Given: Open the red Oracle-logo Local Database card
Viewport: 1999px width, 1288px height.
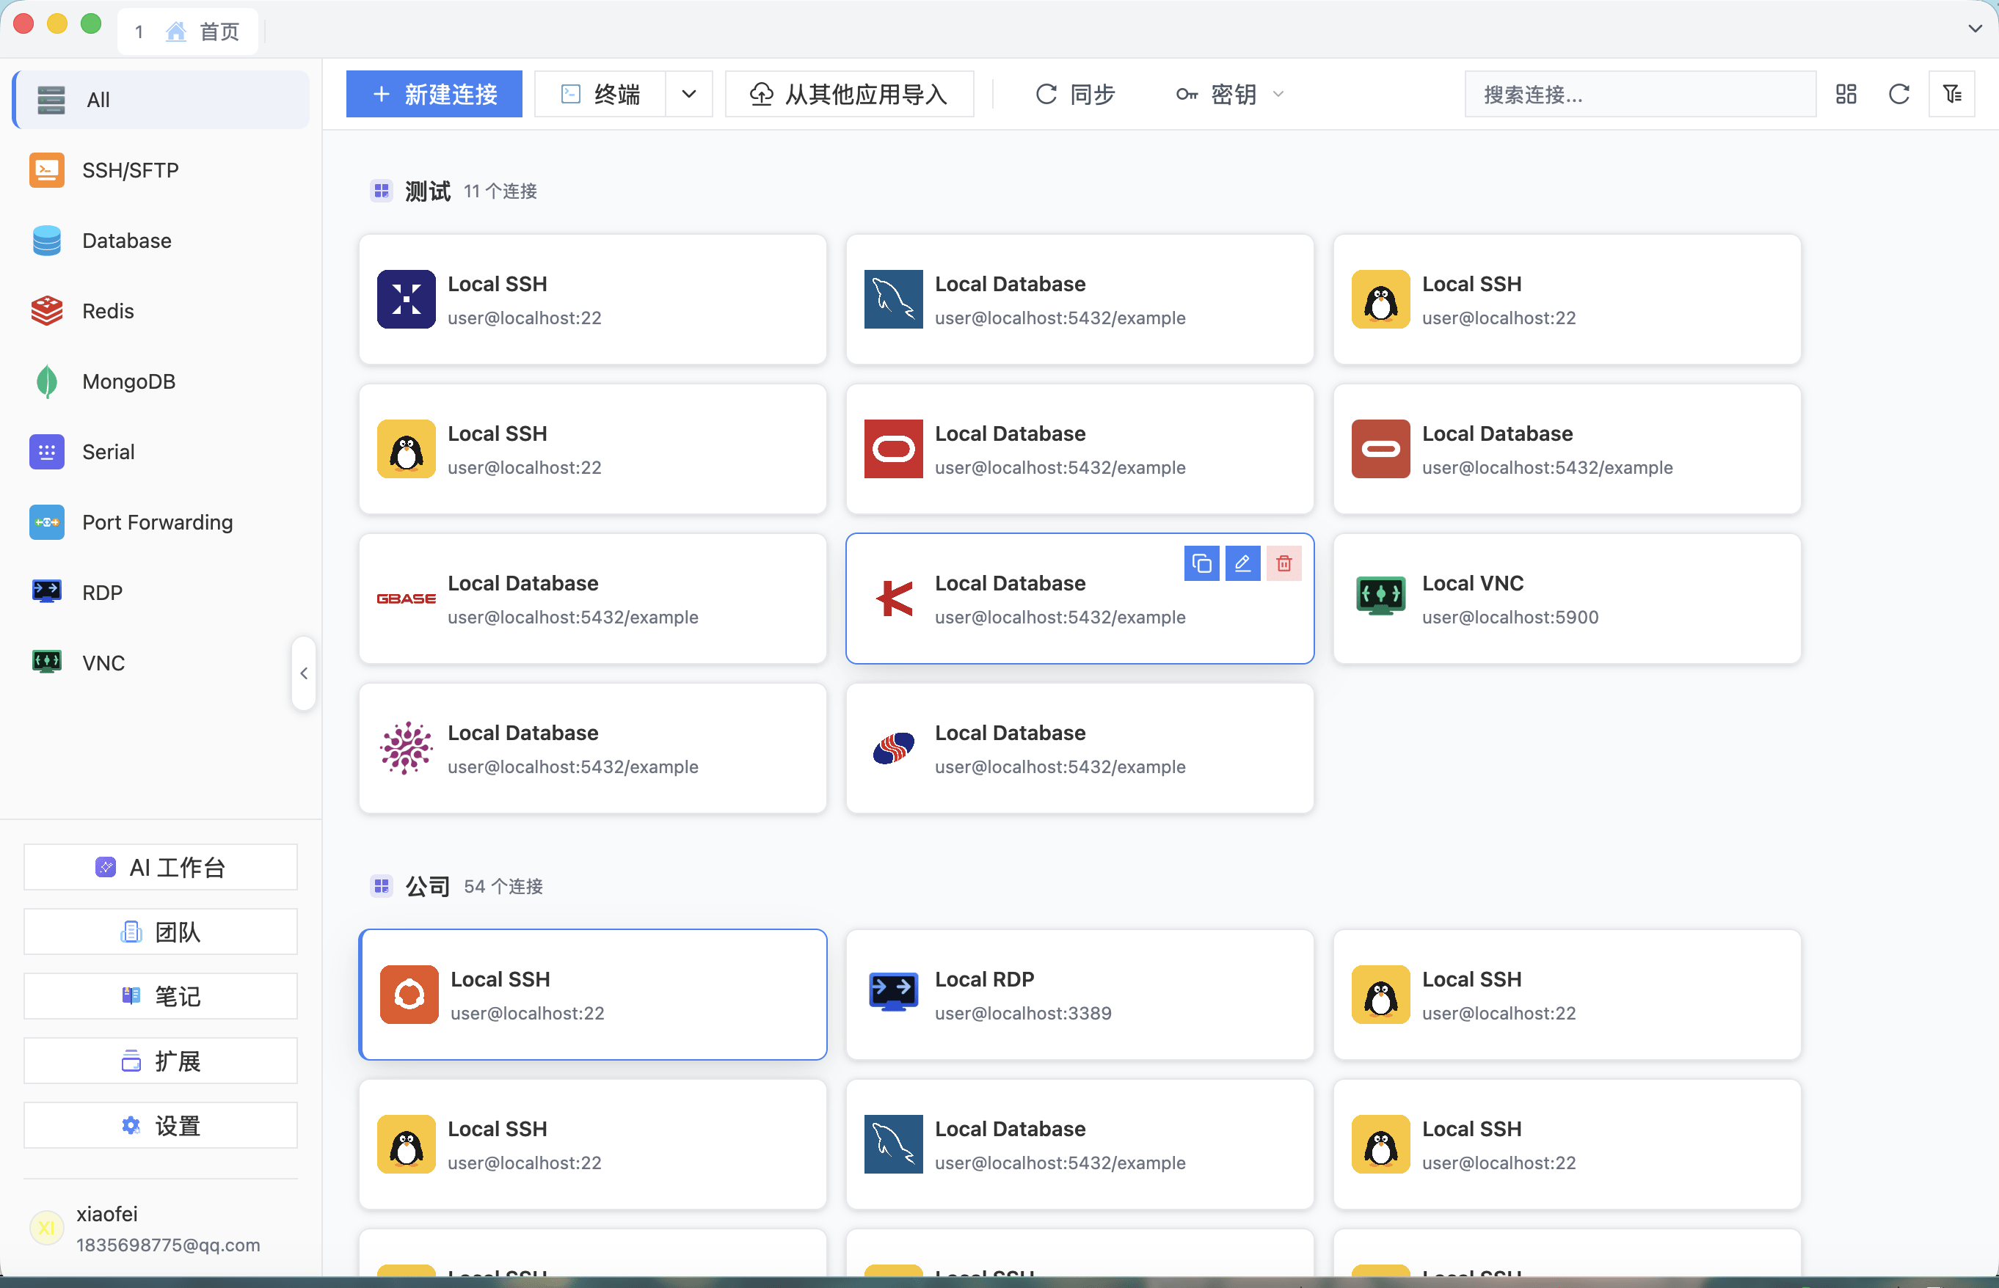Looking at the screenshot, I should click(1079, 449).
